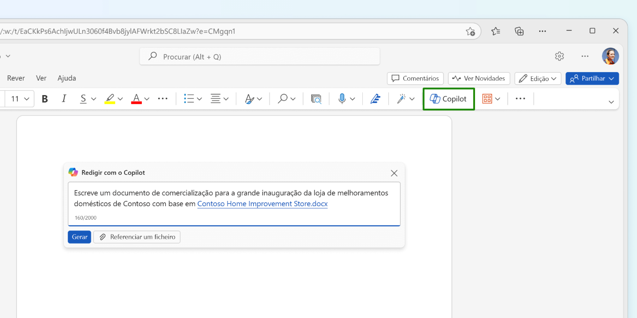Close the Redigir com o Copilot dialog
This screenshot has width=637, height=318.
click(394, 173)
